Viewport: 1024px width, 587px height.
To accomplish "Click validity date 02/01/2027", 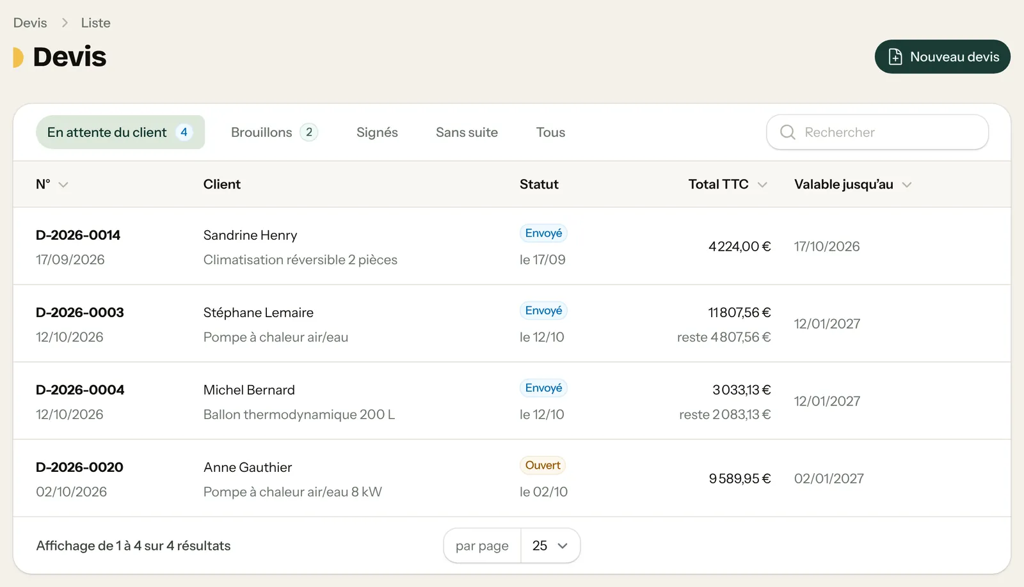I will pyautogui.click(x=829, y=479).
